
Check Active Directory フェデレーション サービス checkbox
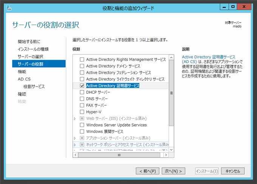[82, 73]
